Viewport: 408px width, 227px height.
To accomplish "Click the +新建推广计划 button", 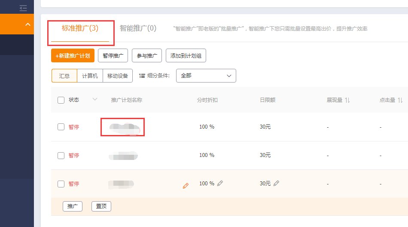I will click(73, 55).
